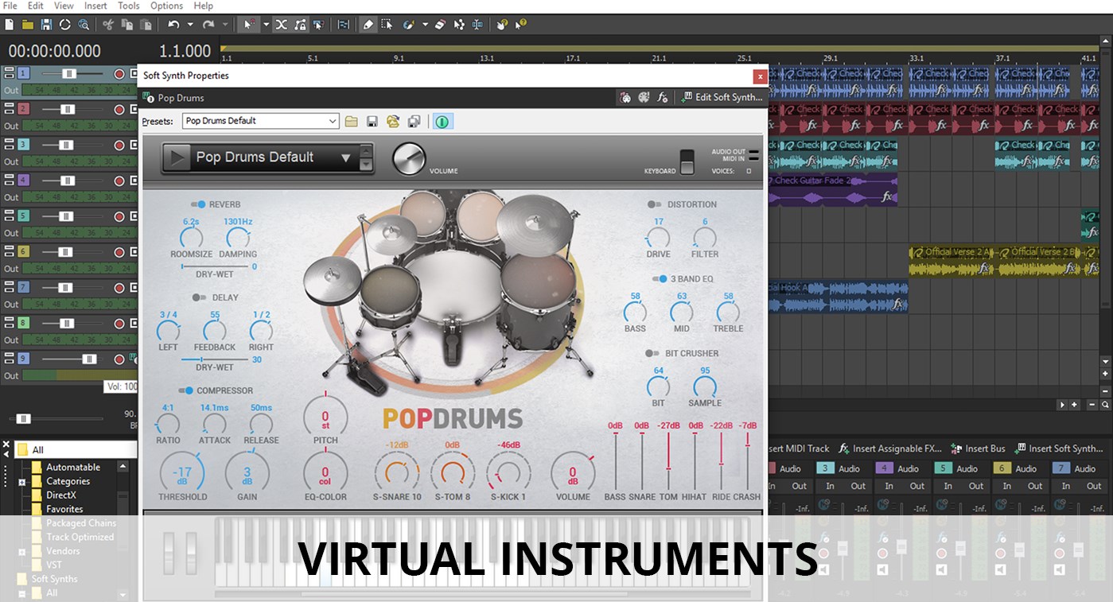Click the Undo toolbar icon
Screen dimensions: 1113x602
(x=174, y=25)
